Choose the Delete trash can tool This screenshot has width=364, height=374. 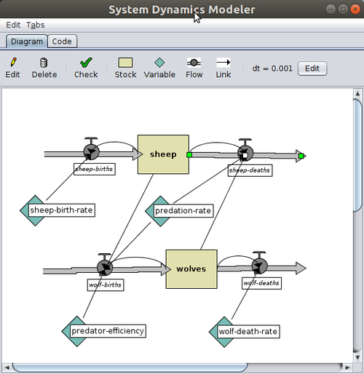(x=44, y=68)
